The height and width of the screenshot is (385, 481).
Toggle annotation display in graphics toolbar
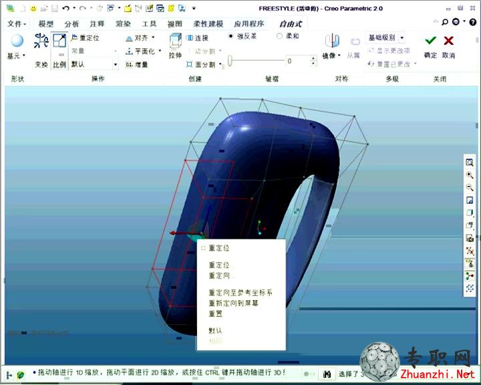pos(470,263)
